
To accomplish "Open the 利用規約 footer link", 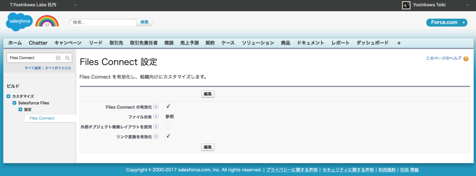I will (x=387, y=170).
